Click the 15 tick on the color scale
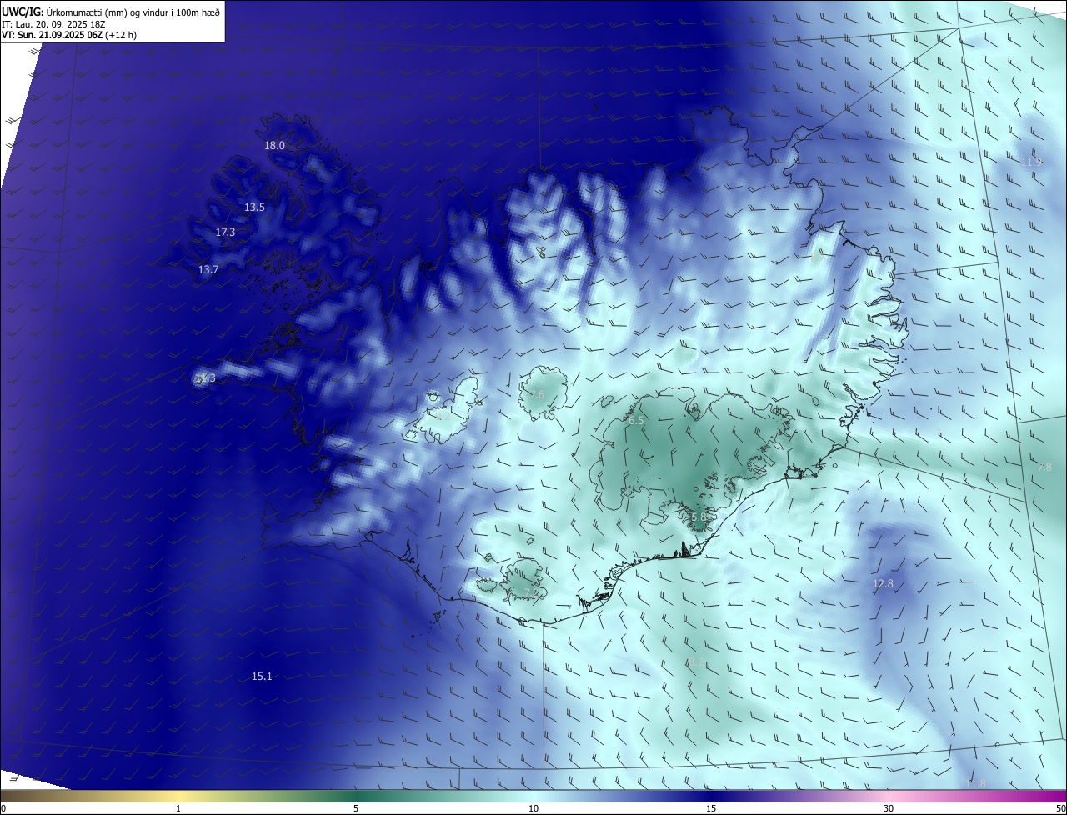This screenshot has width=1067, height=815. click(711, 808)
